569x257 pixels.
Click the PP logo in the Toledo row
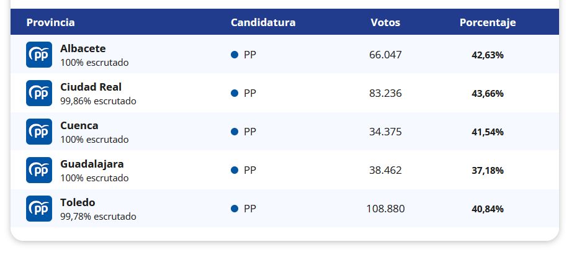click(x=39, y=209)
